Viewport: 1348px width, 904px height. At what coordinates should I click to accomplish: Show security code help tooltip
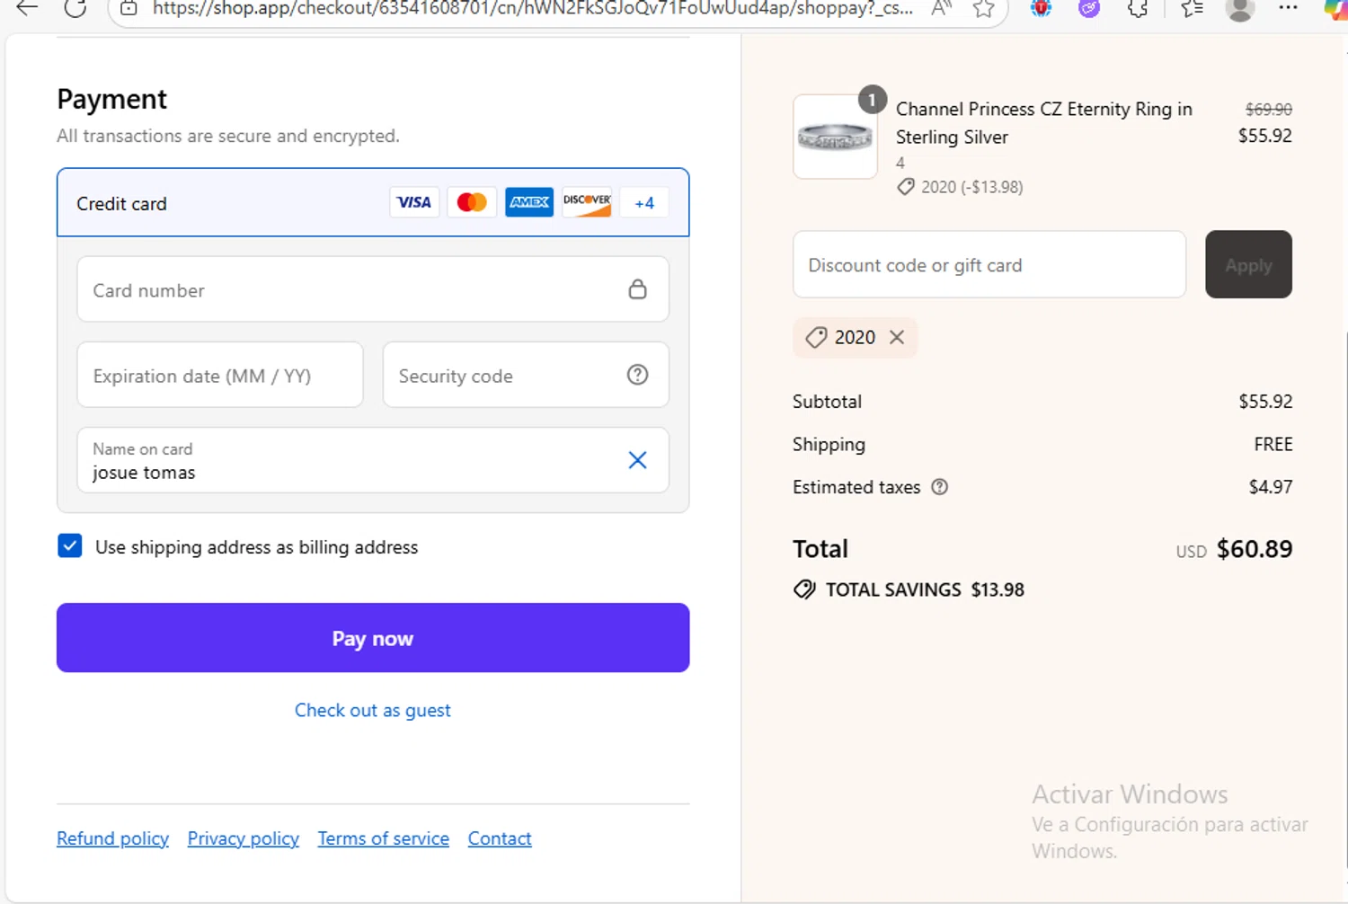pyautogui.click(x=637, y=375)
